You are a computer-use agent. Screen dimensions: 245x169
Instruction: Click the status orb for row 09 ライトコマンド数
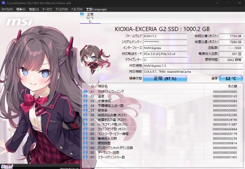(86, 129)
